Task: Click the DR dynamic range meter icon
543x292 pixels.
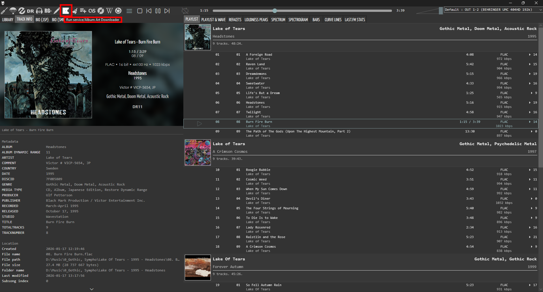Action: click(30, 11)
